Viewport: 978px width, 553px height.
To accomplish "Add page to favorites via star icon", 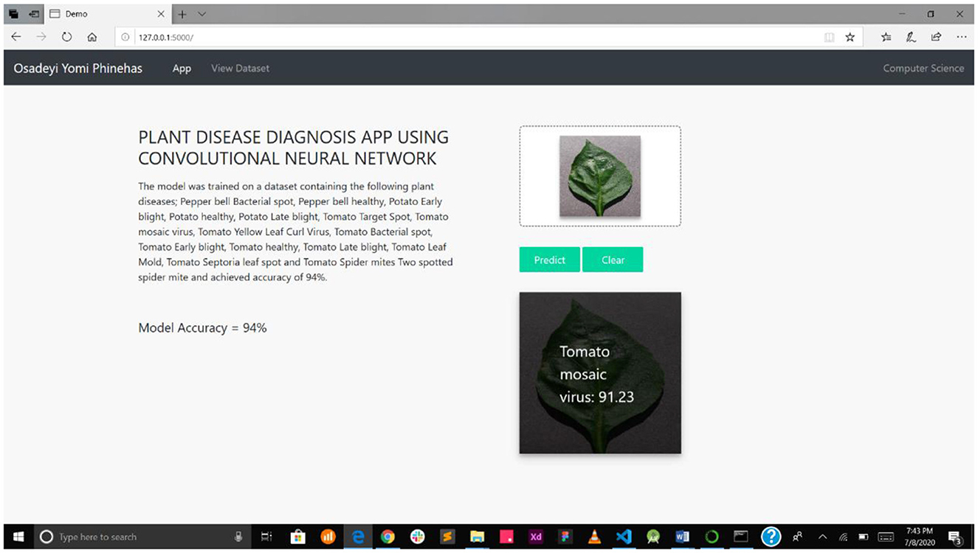I will pos(850,36).
